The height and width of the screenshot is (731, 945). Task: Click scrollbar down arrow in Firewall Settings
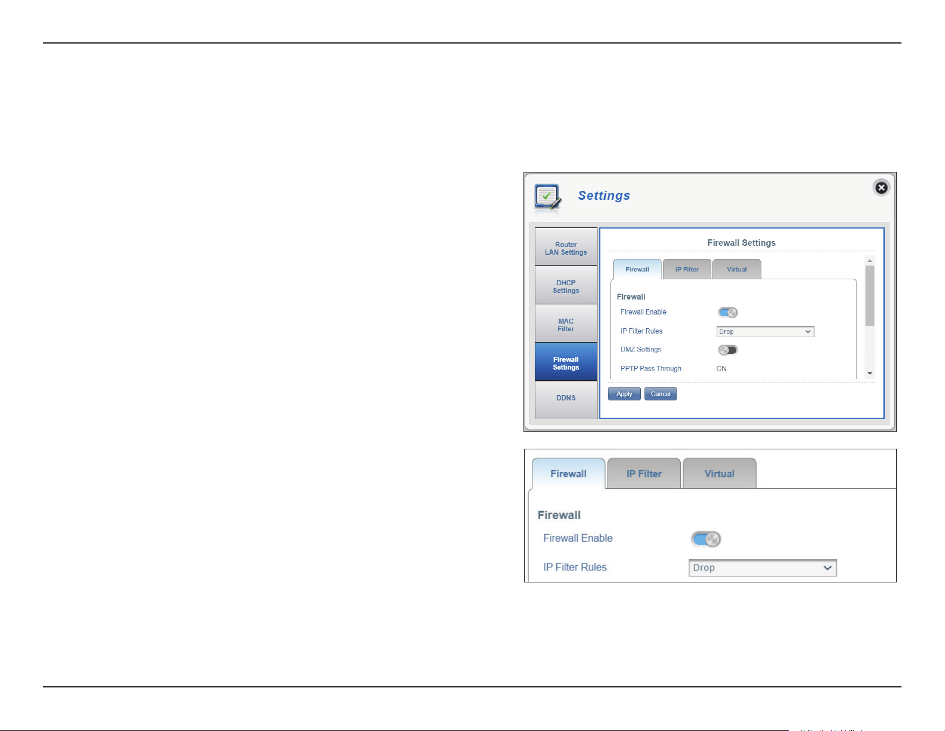pos(870,374)
